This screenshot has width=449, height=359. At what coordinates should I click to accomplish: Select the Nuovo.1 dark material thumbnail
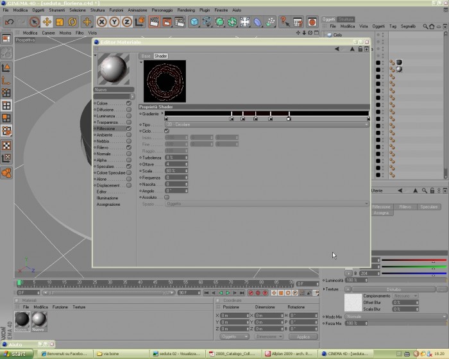click(22, 321)
